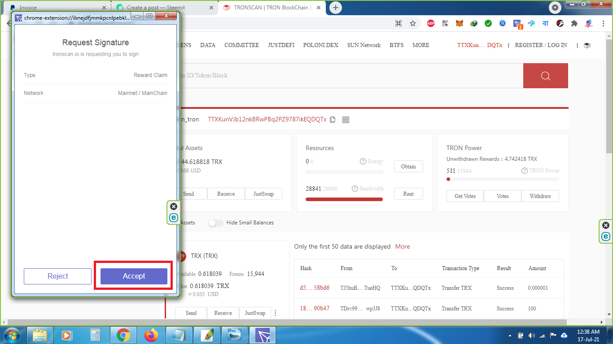This screenshot has width=613, height=344.
Task: Click the Energy usage progress bar
Action: pos(344,172)
